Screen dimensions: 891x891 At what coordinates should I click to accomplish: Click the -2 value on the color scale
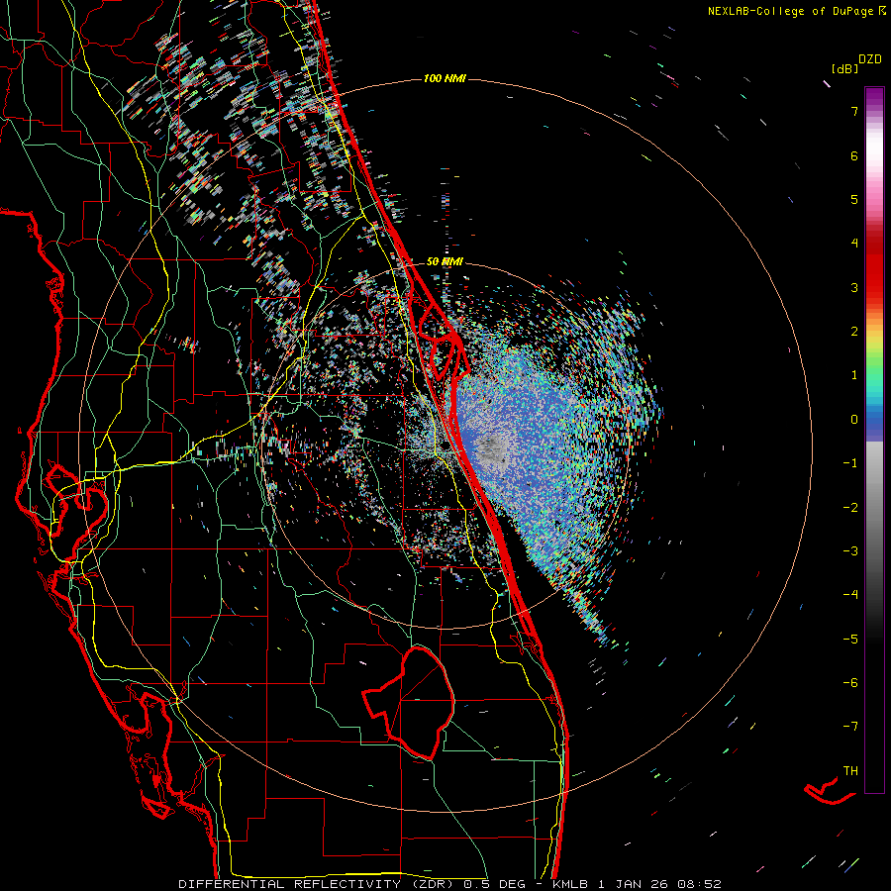click(x=850, y=507)
